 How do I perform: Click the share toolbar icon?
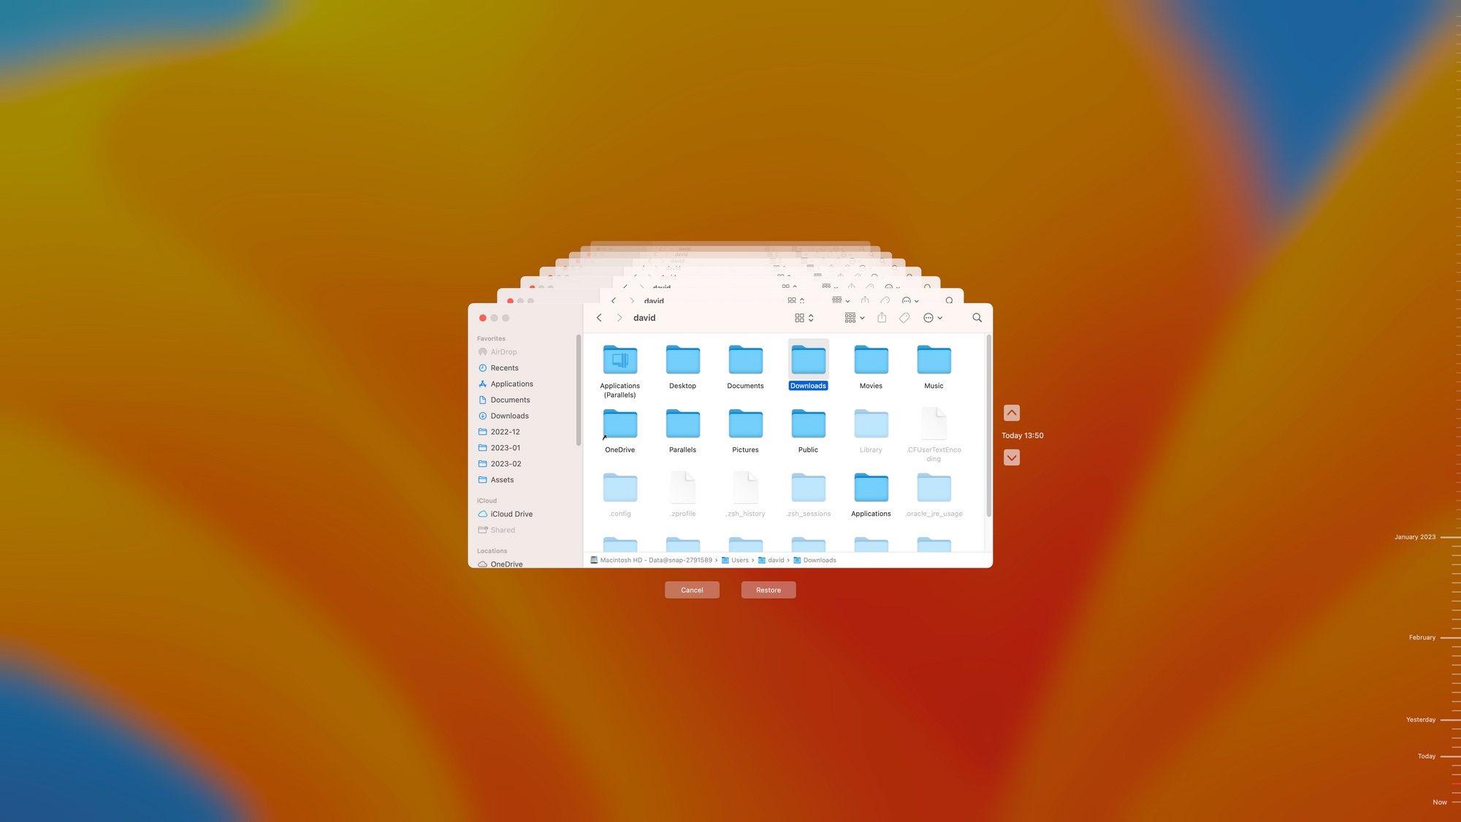881,318
